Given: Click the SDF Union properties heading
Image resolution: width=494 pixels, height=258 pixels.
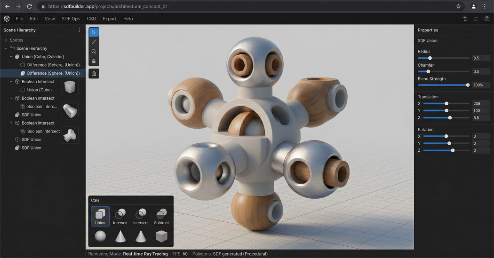Looking at the screenshot, I should (x=428, y=40).
